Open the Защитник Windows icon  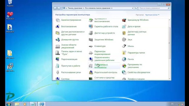tap(91, 39)
